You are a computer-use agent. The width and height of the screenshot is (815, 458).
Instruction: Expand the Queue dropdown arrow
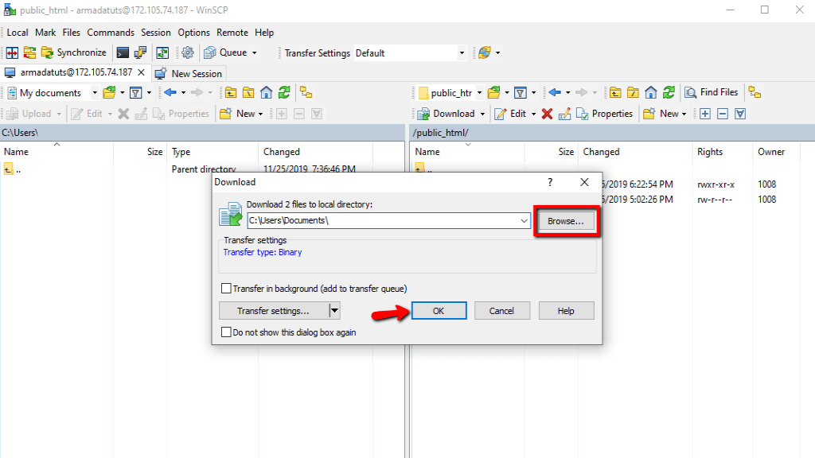pos(254,53)
